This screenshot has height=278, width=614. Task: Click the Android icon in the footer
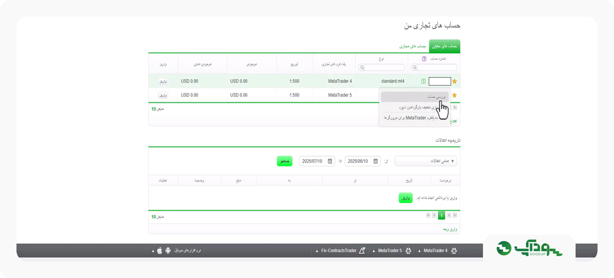(x=168, y=251)
